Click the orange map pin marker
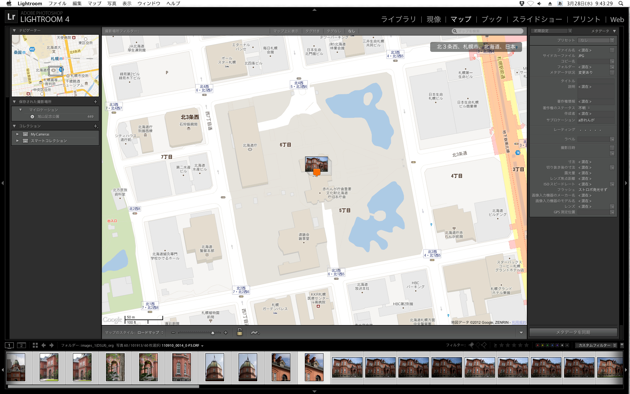The width and height of the screenshot is (630, 394). (x=316, y=172)
